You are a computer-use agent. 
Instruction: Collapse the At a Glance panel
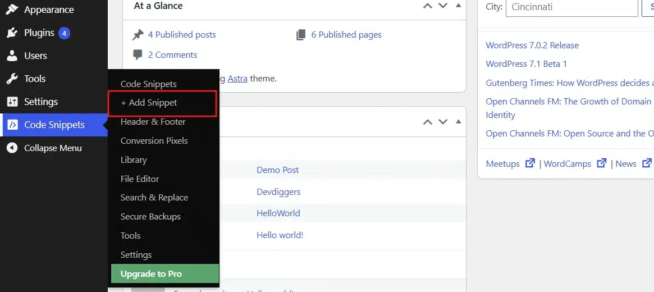pyautogui.click(x=459, y=6)
